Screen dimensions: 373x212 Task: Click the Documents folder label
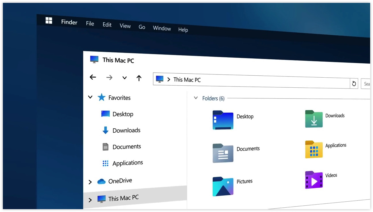tap(248, 149)
